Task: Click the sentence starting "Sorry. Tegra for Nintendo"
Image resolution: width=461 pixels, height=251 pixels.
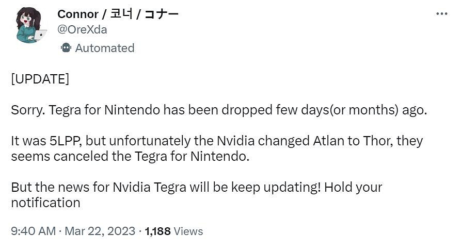Action: (219, 111)
